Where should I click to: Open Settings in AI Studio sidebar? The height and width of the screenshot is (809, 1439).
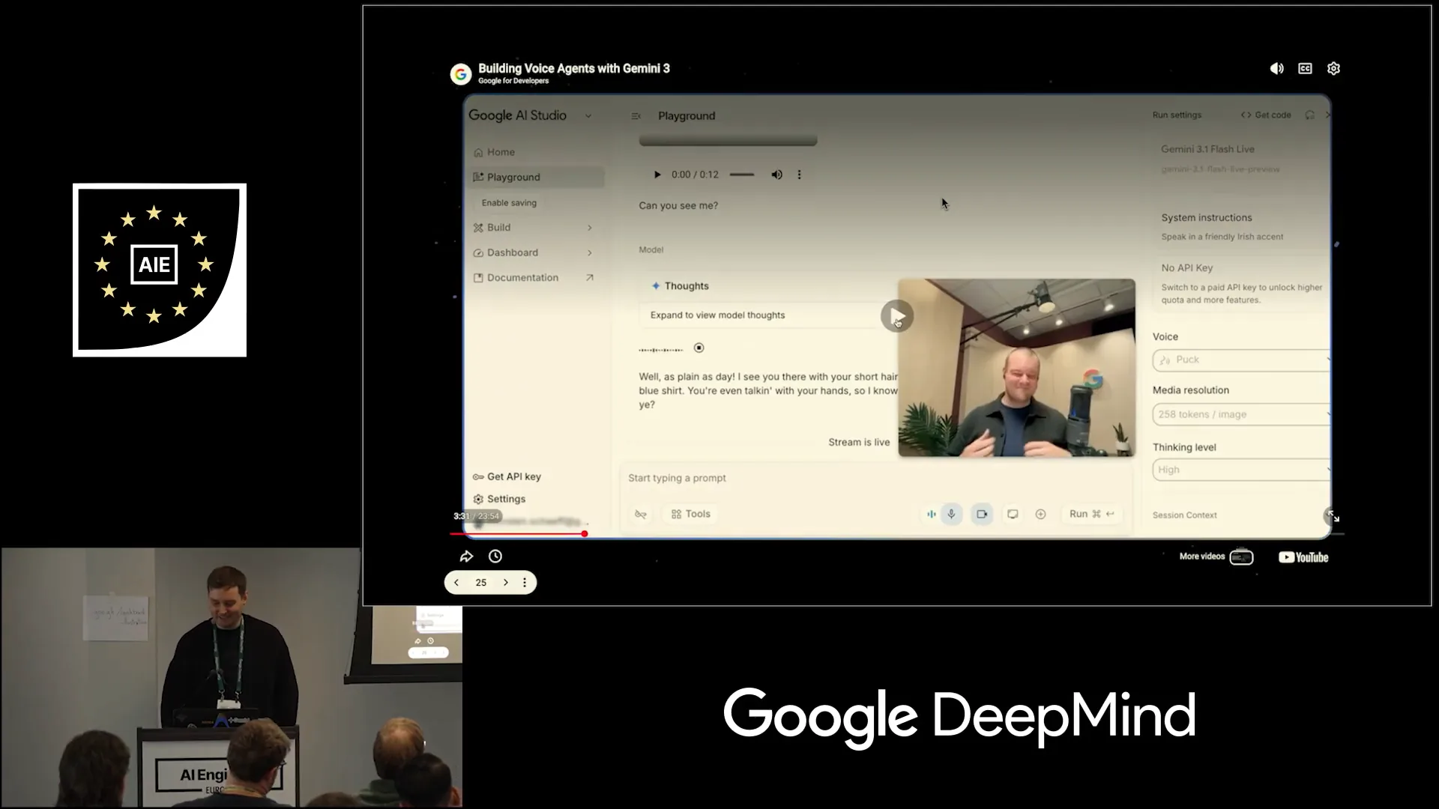click(499, 500)
